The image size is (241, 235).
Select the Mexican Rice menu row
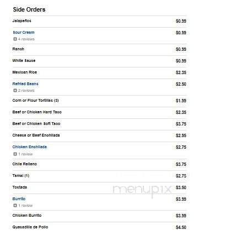point(99,73)
